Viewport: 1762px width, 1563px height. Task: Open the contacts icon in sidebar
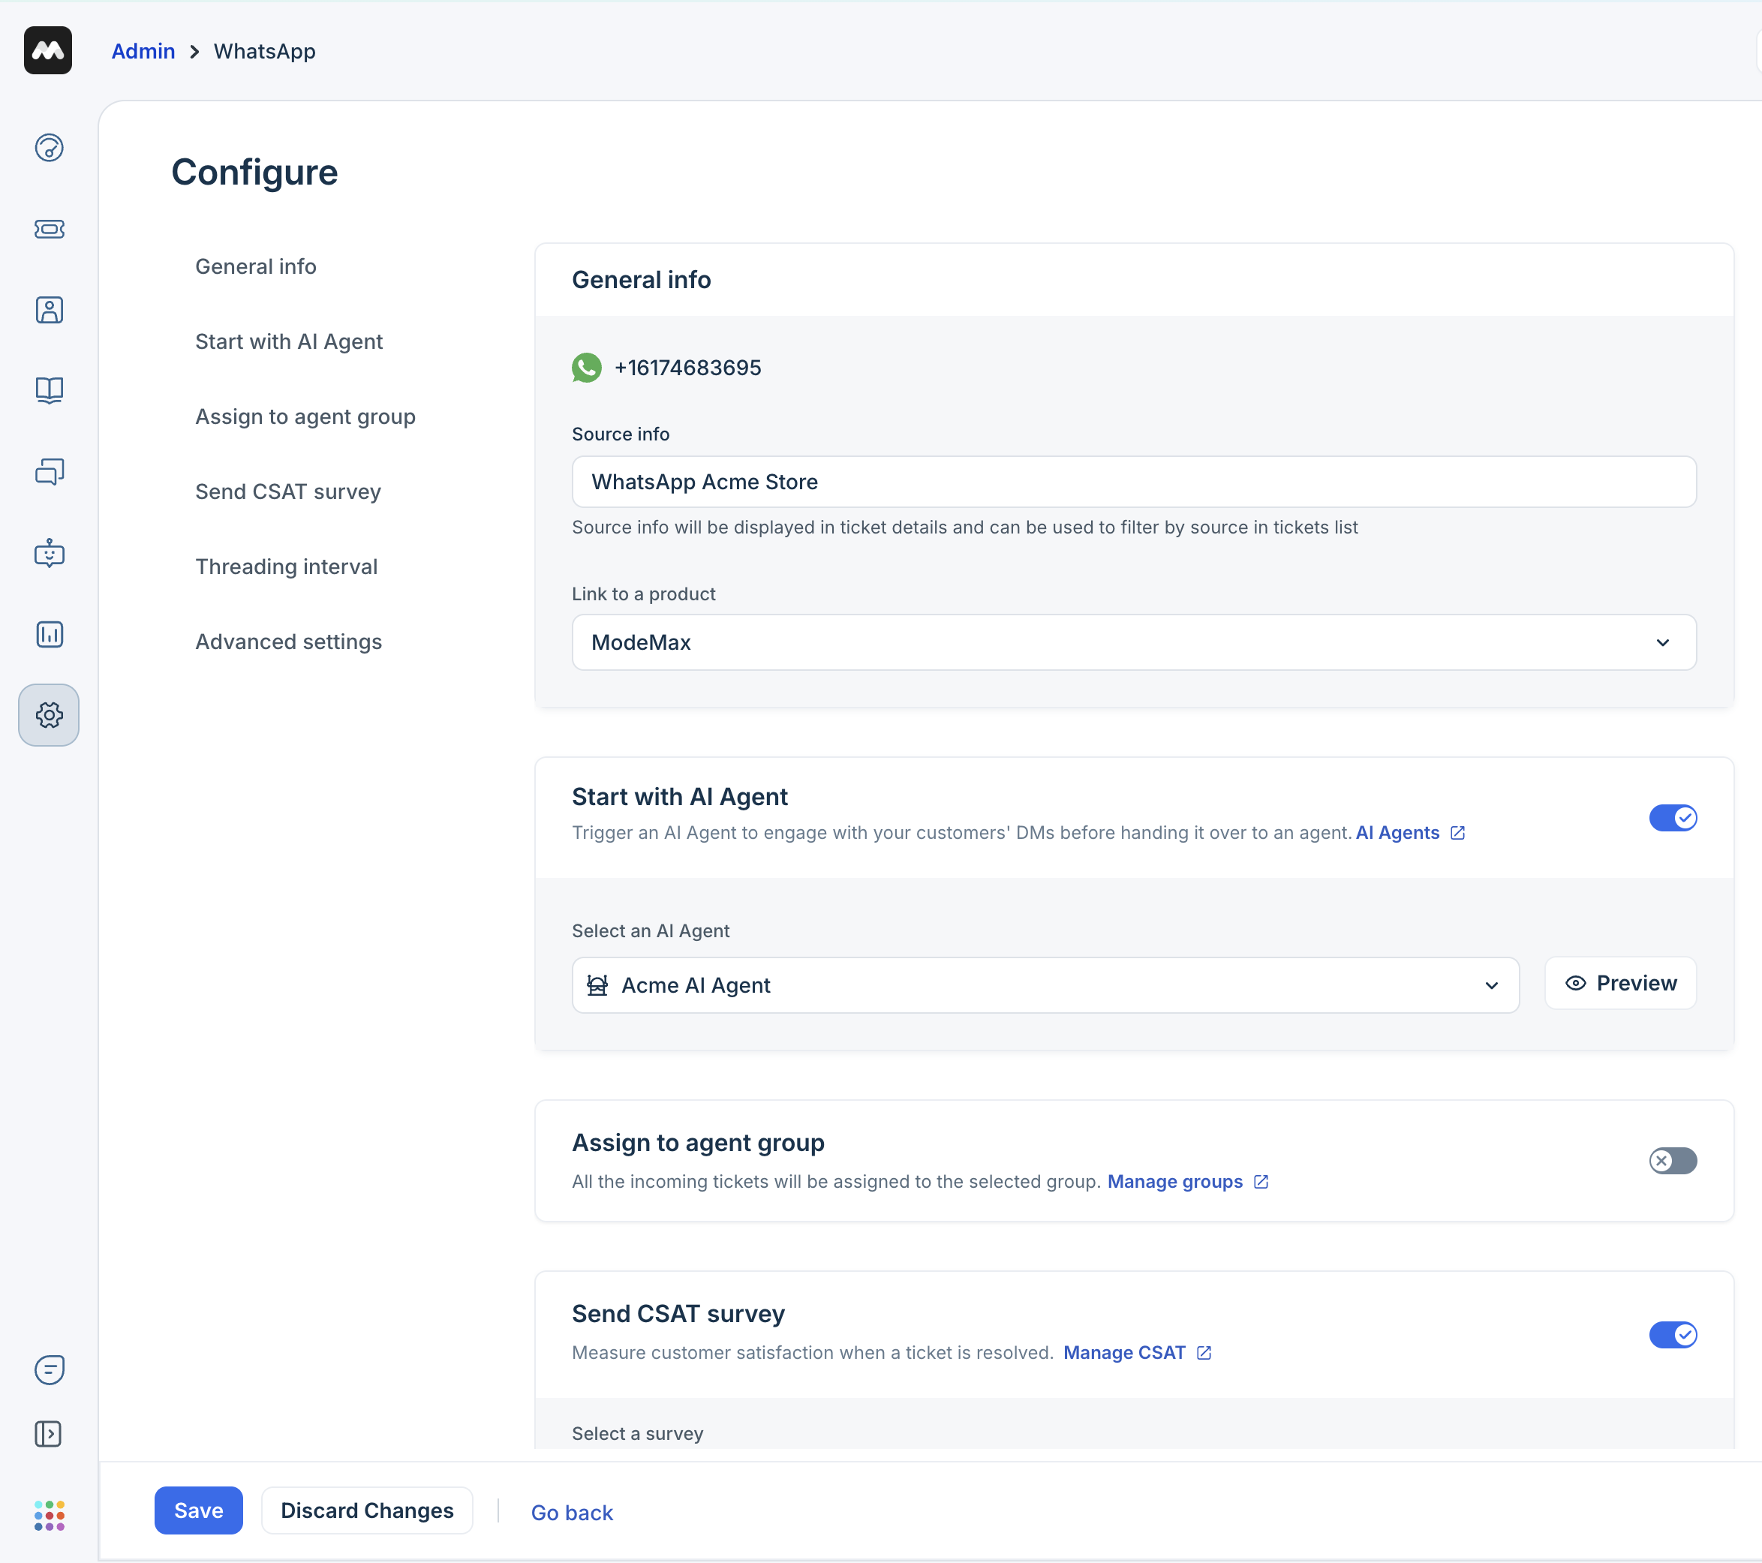[49, 311]
